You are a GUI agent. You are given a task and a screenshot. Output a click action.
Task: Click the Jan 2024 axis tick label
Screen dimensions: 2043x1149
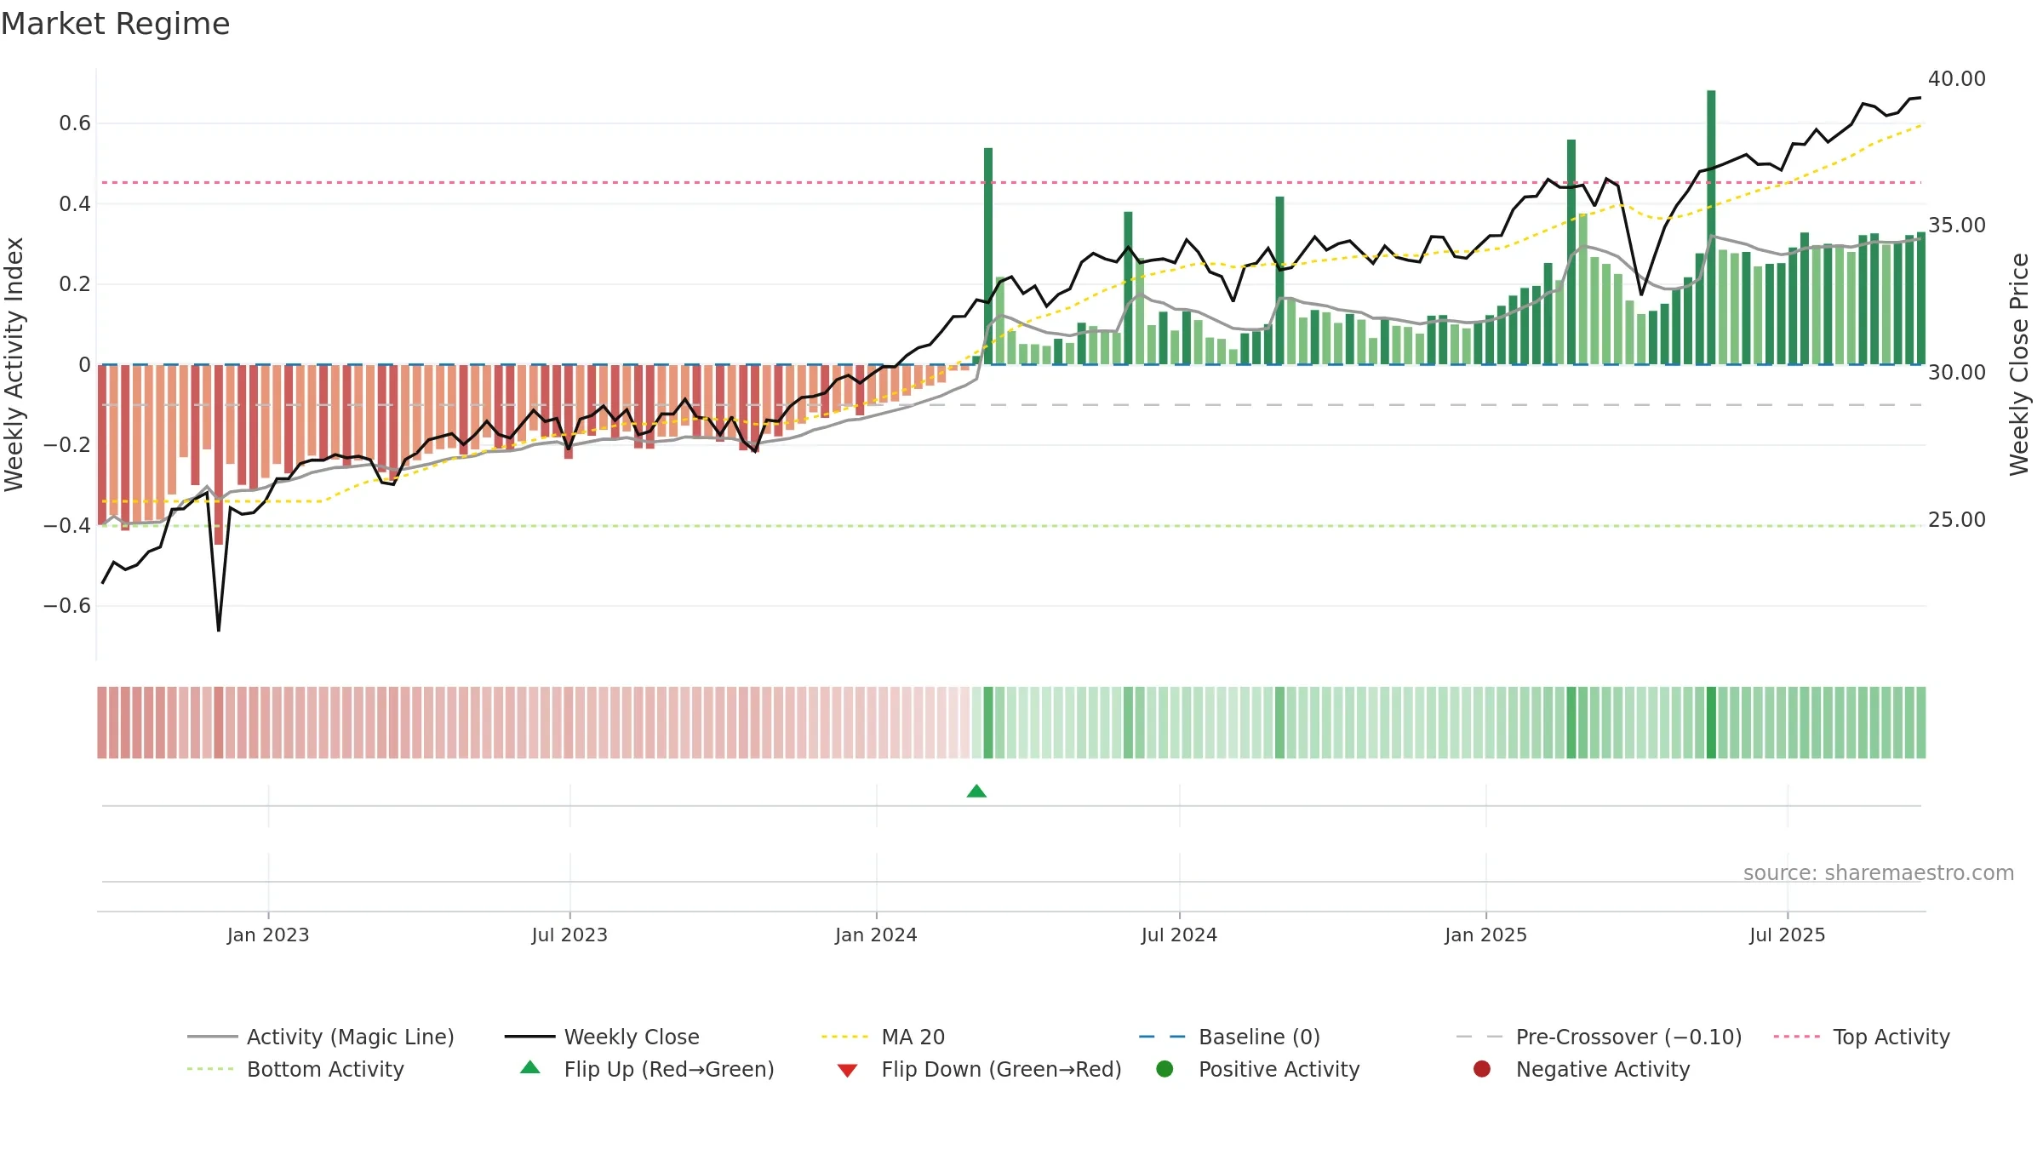876,935
